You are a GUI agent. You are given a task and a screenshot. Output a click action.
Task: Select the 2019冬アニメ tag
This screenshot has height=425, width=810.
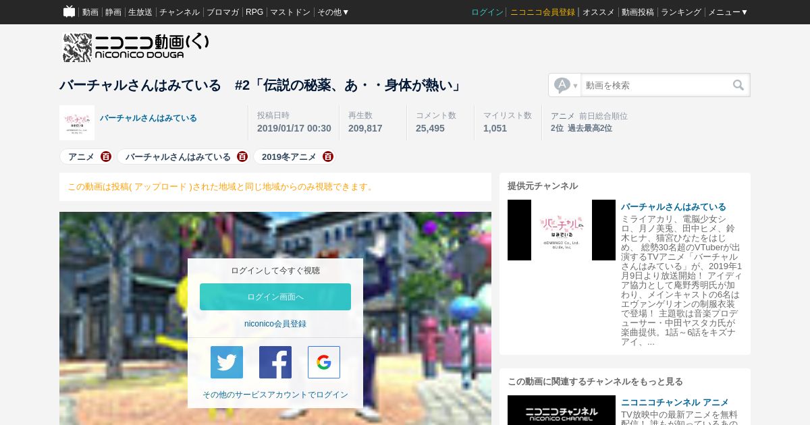click(289, 157)
